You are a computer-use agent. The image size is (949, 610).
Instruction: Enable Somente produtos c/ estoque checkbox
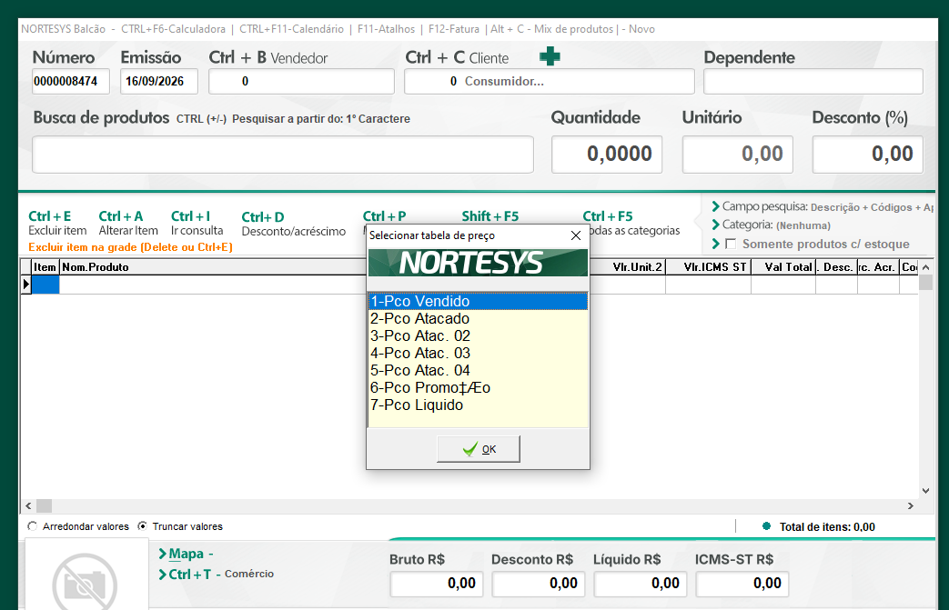731,244
